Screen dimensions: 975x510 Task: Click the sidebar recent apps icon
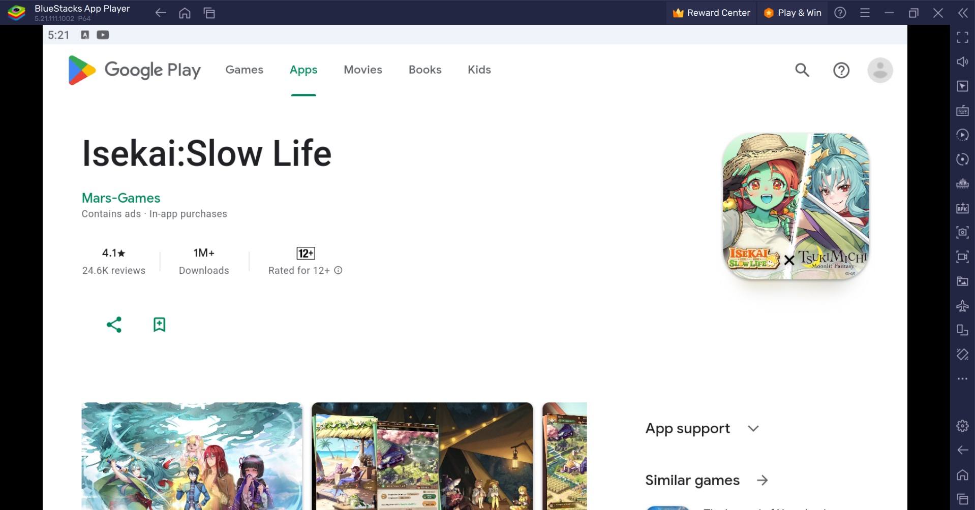[x=962, y=499]
